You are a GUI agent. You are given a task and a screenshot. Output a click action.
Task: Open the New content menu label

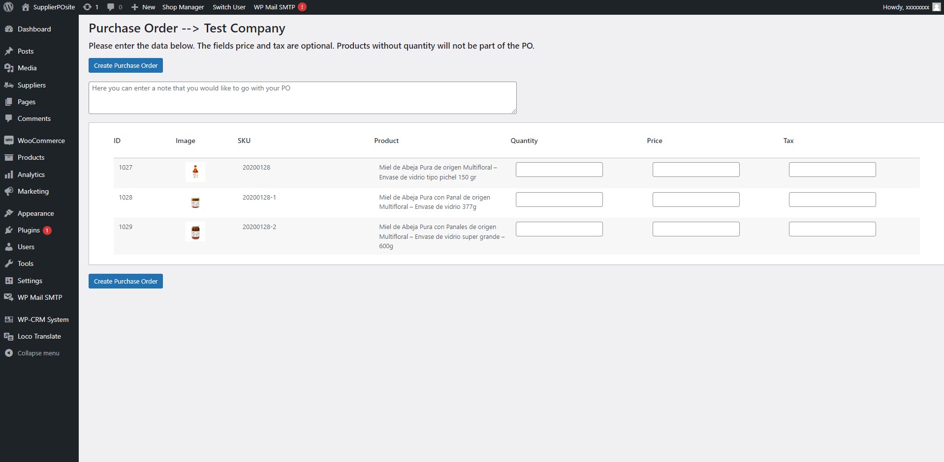(x=149, y=7)
